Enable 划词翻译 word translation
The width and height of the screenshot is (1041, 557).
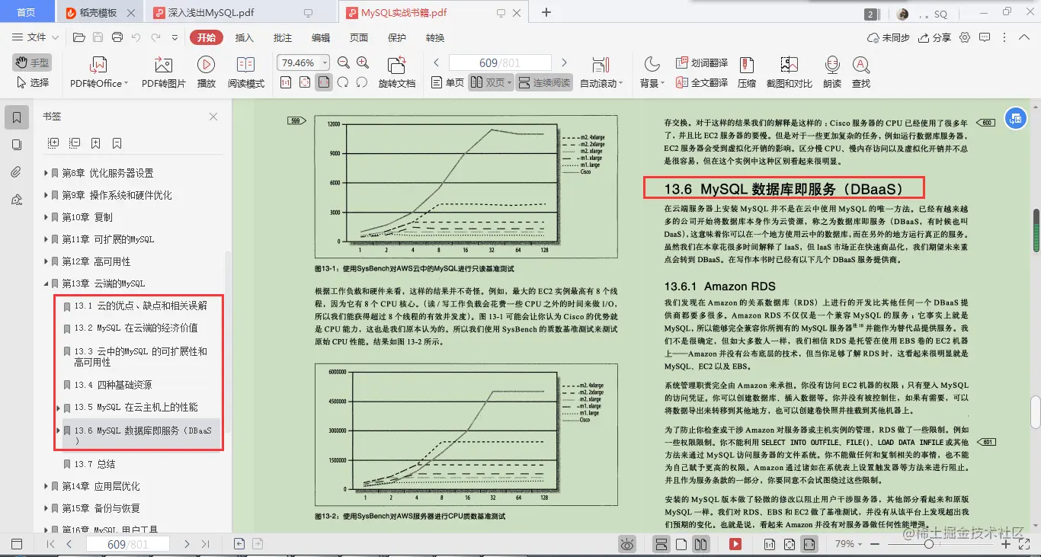click(x=701, y=63)
